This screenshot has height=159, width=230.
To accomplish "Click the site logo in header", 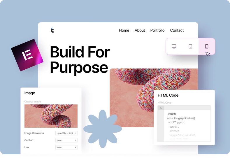I will pos(52,30).
